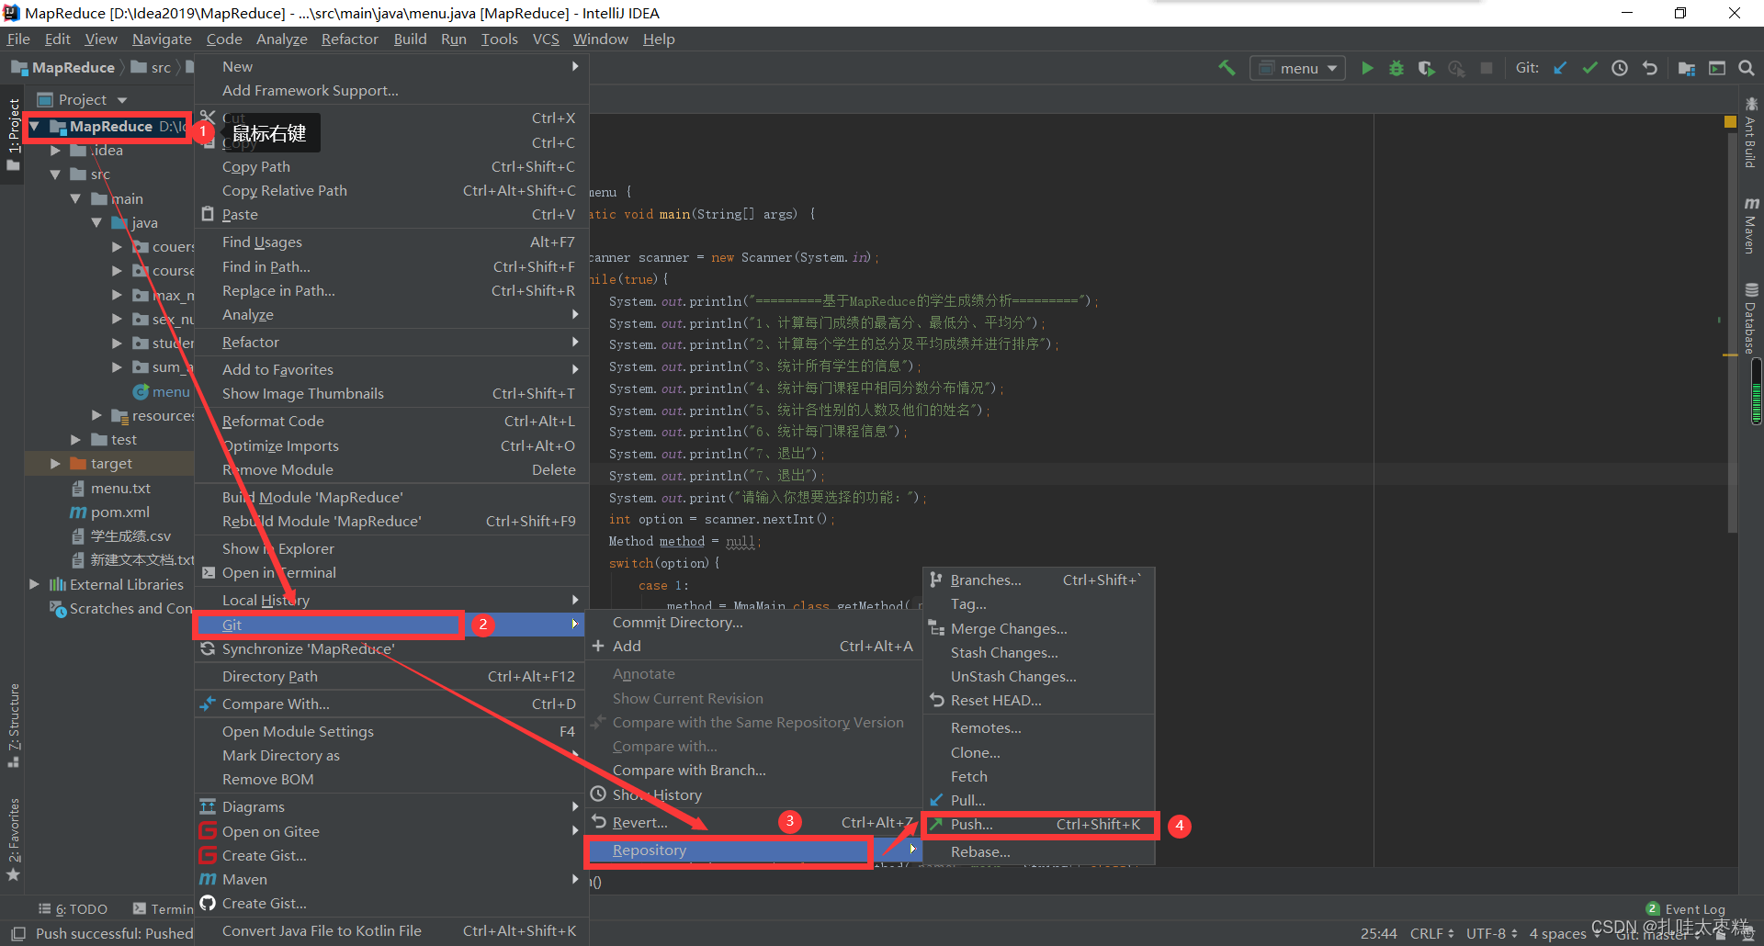Select pom.xml in the project tree
The width and height of the screenshot is (1764, 946).
coord(118,512)
